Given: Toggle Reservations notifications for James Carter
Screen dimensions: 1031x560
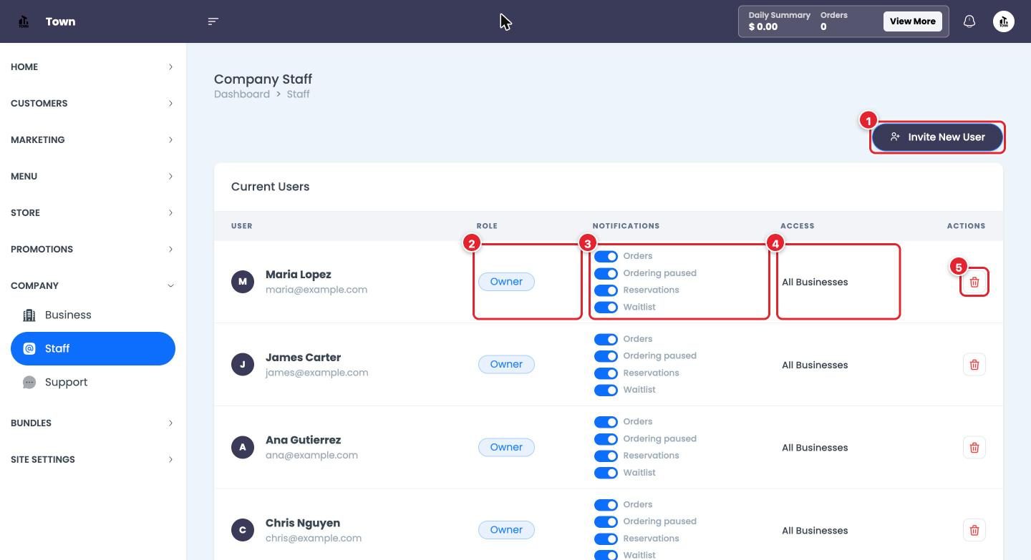Looking at the screenshot, I should (x=606, y=373).
